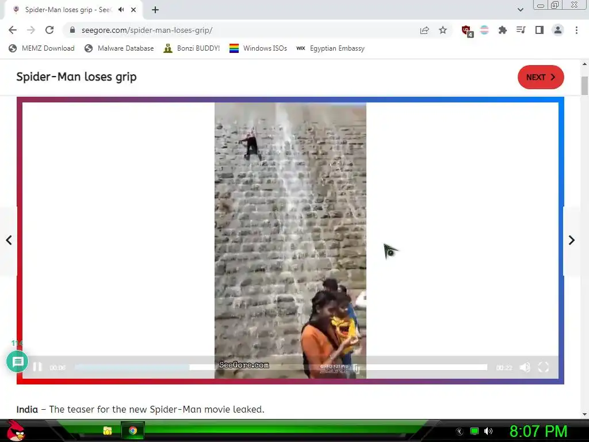Open the uBlock Origin extension
This screenshot has width=589, height=442.
tap(467, 31)
